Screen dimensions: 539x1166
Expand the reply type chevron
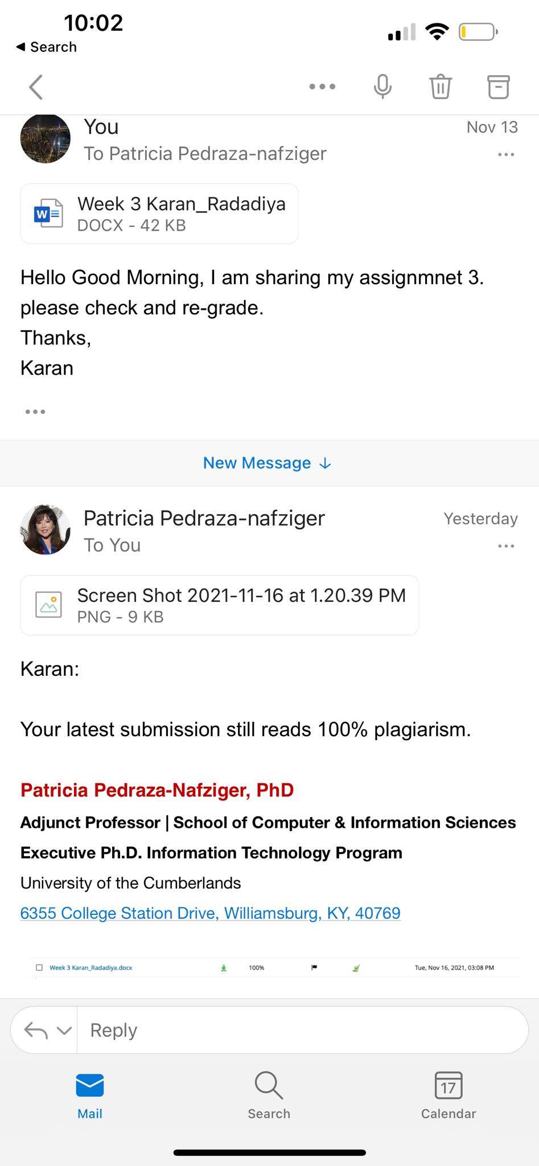pyautogui.click(x=64, y=1030)
